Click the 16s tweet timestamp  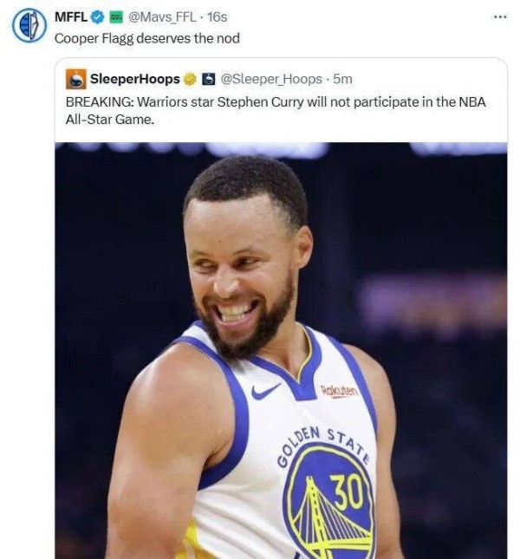(x=217, y=16)
